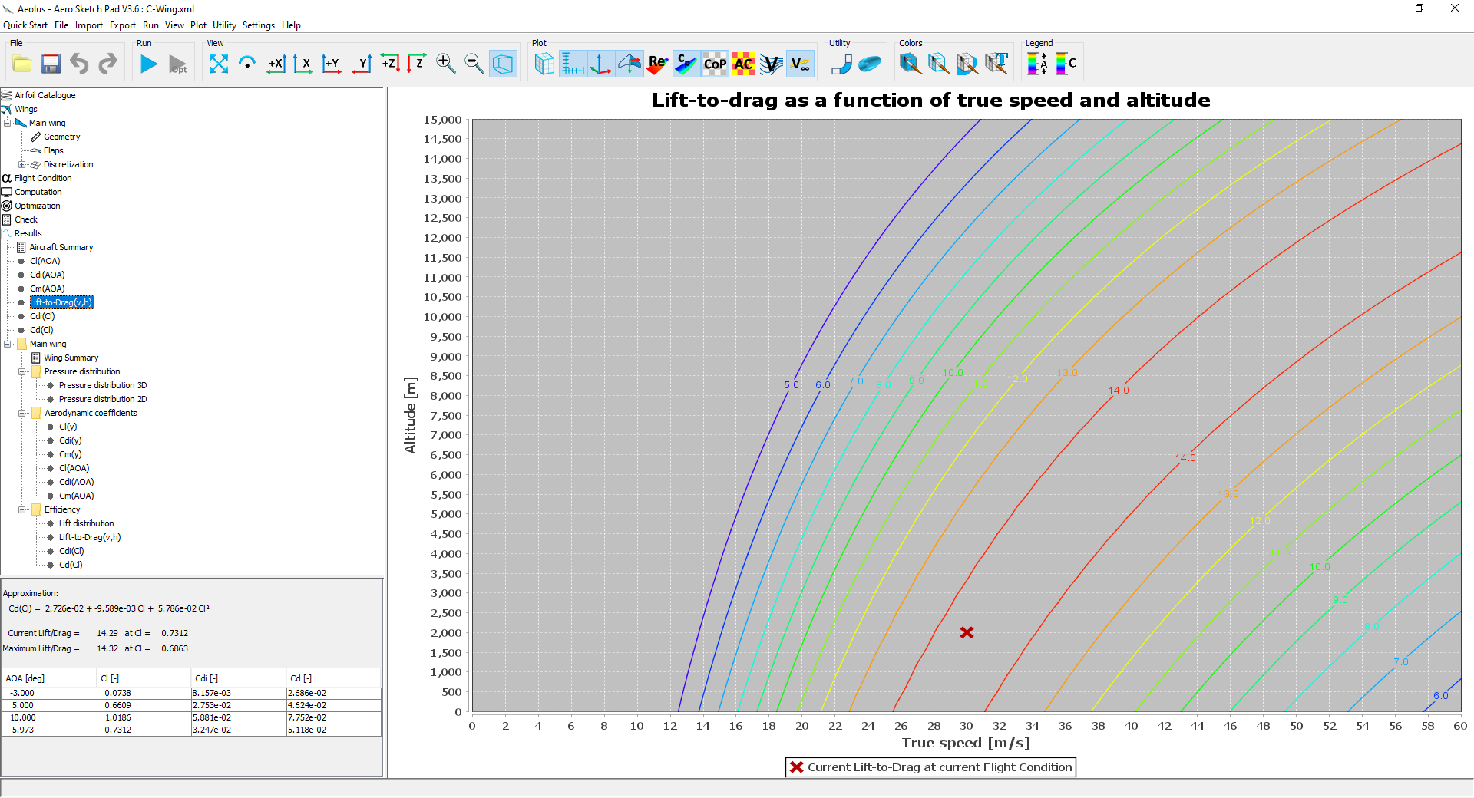This screenshot has width=1474, height=798.
Task: Collapse the Pressure distribution folder
Action: (23, 371)
